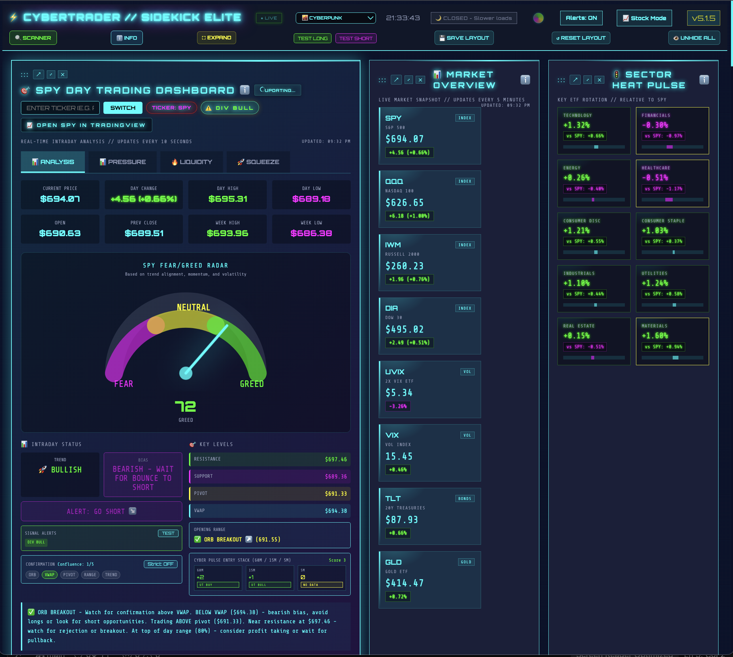Click the Expand icon in the top toolbar
This screenshot has height=657, width=733.
tap(203, 37)
